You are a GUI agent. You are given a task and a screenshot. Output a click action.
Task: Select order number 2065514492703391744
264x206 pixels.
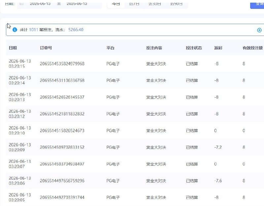[x=62, y=197]
